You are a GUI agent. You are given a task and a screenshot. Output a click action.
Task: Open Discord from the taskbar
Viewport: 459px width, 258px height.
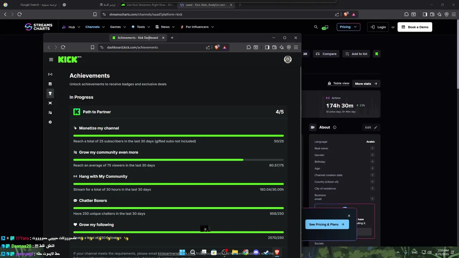click(x=256, y=252)
